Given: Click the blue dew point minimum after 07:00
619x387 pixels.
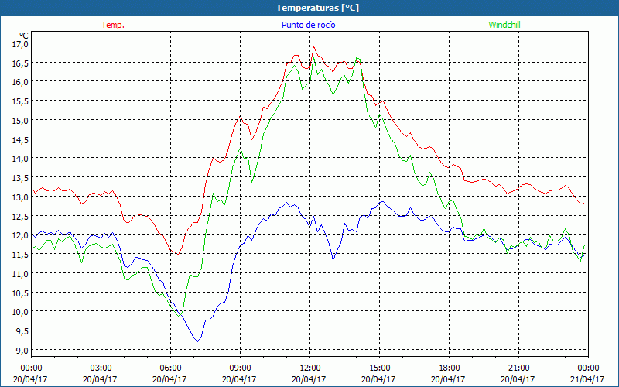Looking at the screenshot, I should tap(198, 341).
